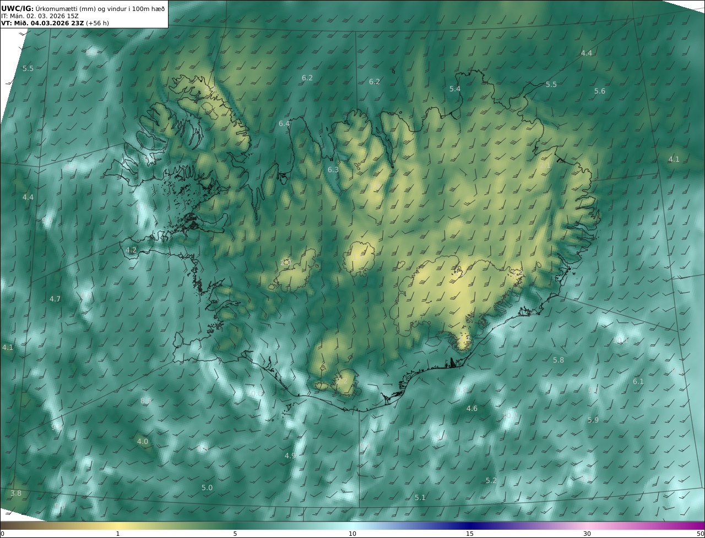This screenshot has width=705, height=538.
Task: Select the VT: Mið. 04.03.2026 23Z line
Action: [x=42, y=23]
